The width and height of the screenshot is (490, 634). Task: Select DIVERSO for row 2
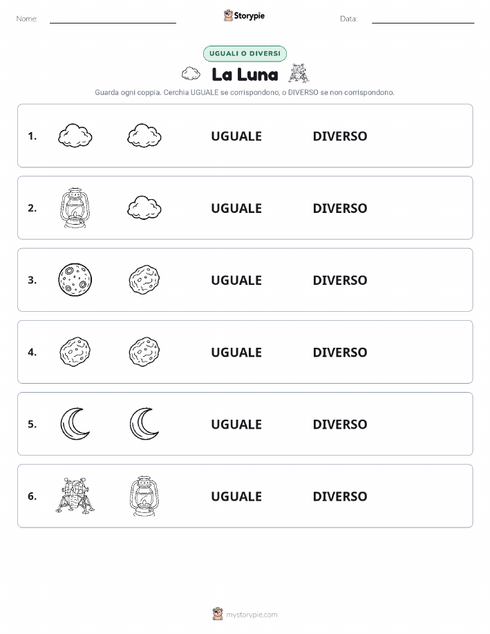340,208
